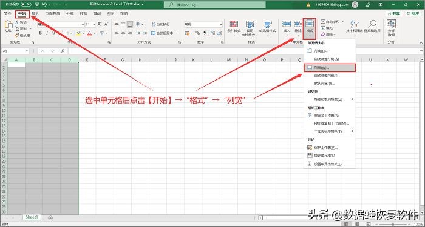Choose Format Cells (设置单元格格式) menu item

point(330,164)
